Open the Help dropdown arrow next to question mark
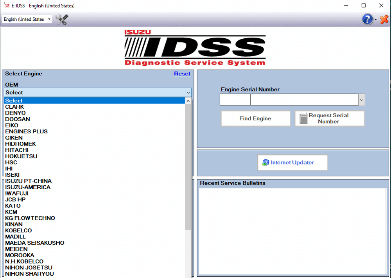The image size is (391, 278). pos(375,19)
